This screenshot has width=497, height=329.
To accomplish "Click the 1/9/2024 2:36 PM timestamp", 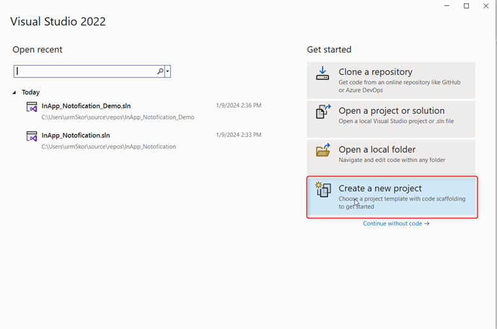I will 239,106.
